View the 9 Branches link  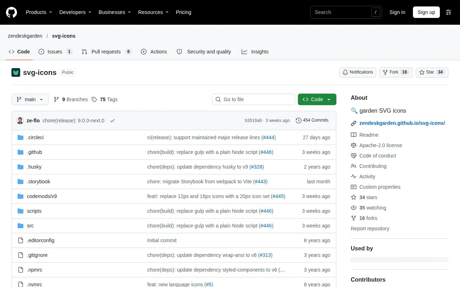(x=71, y=99)
